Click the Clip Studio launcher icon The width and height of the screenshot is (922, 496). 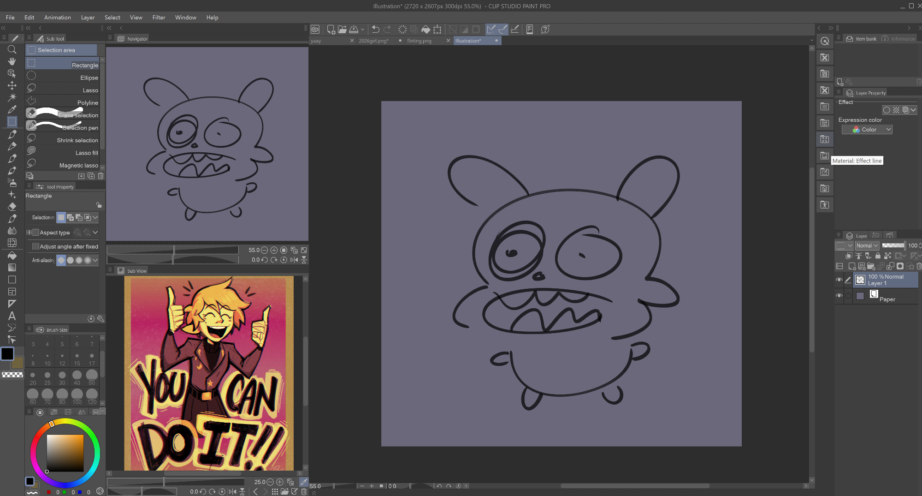[315, 30]
